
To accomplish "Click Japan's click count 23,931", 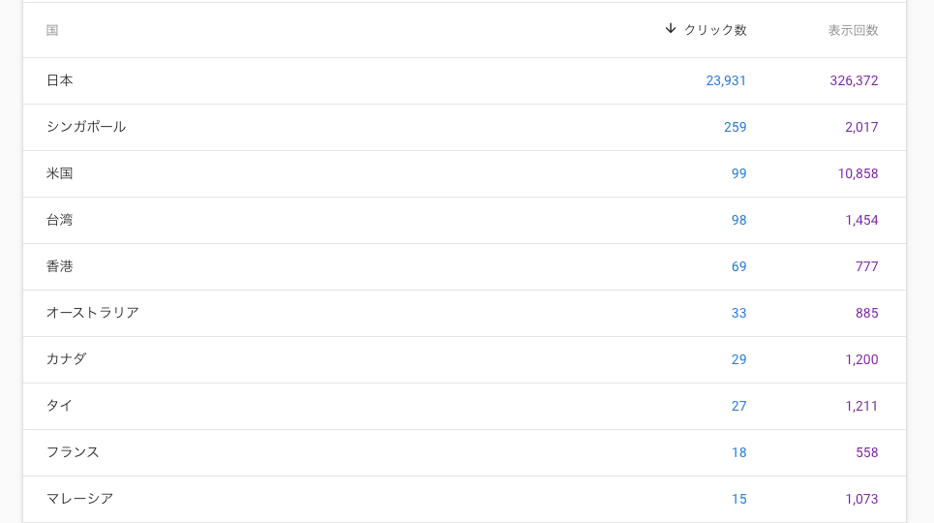I will tap(726, 80).
